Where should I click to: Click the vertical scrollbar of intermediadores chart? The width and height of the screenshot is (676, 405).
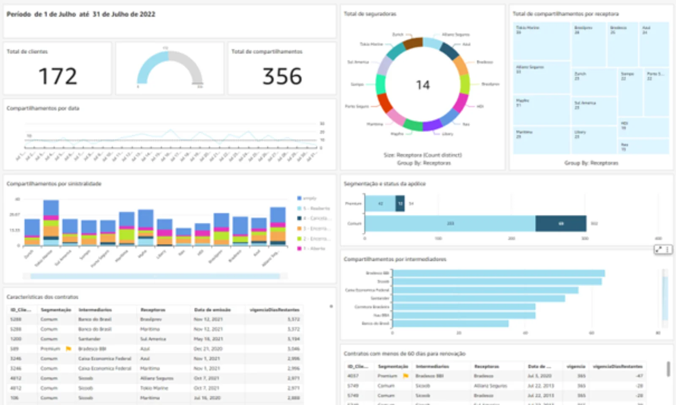point(665,298)
